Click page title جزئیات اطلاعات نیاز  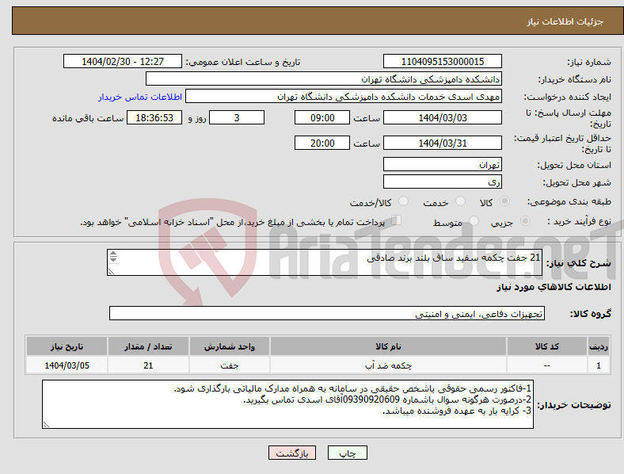[565, 21]
